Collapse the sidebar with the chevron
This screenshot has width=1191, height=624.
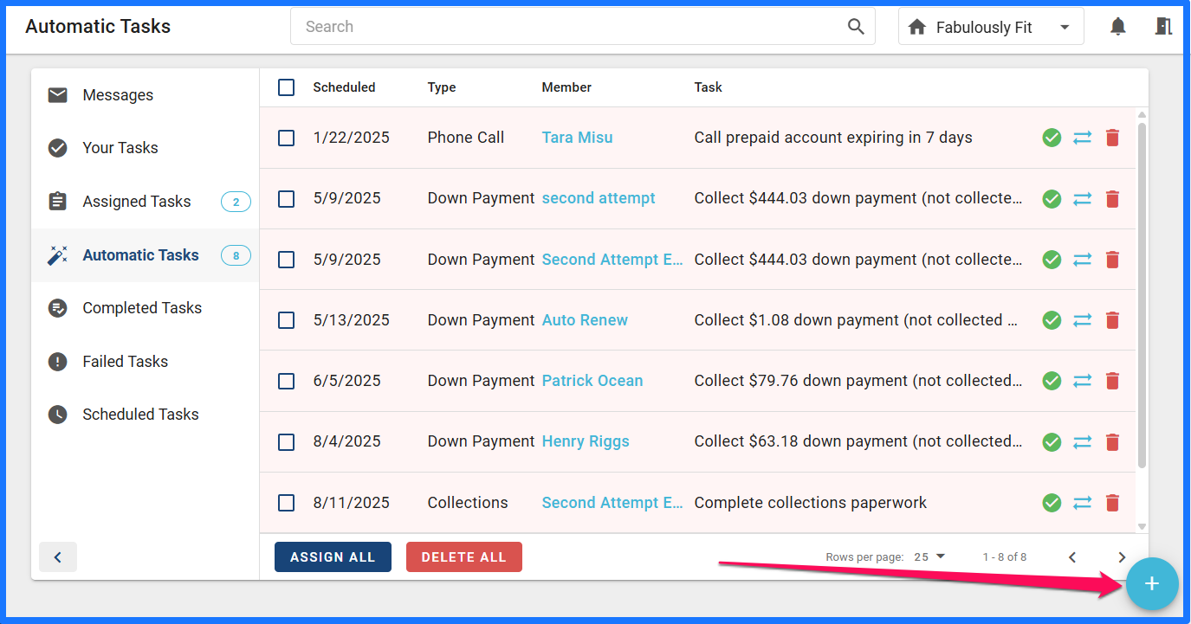tap(58, 557)
